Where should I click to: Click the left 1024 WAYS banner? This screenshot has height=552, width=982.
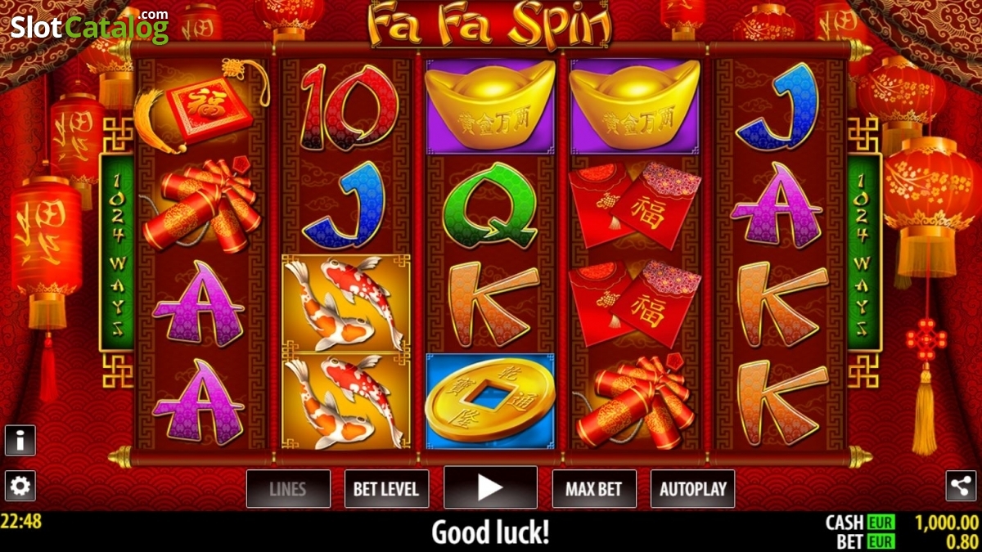click(116, 254)
